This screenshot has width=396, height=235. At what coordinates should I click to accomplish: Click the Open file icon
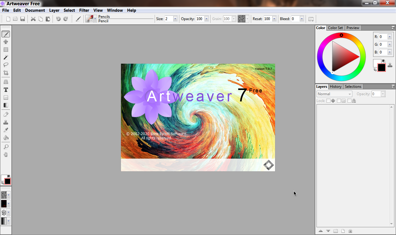[x=15, y=19]
